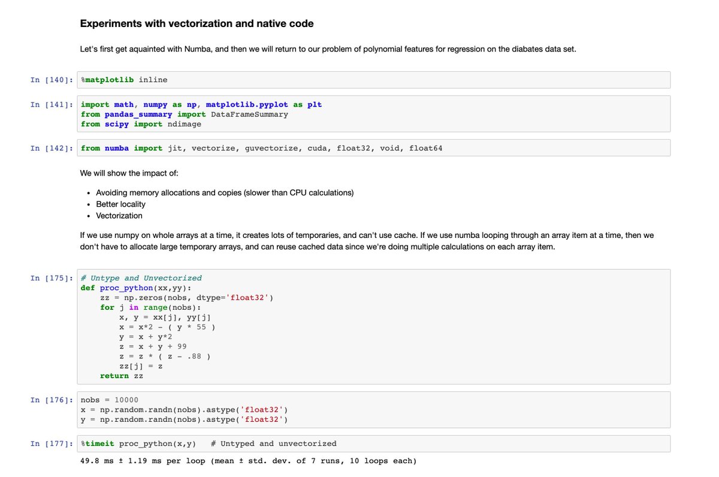Viewport: 719px width, 477px height.
Task: Click the bullet 'Avoiding memory allocations and copies'
Action: point(225,192)
